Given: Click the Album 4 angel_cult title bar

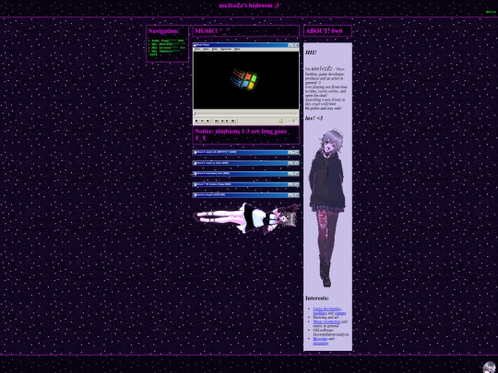Looking at the screenshot, I should pos(246,153).
